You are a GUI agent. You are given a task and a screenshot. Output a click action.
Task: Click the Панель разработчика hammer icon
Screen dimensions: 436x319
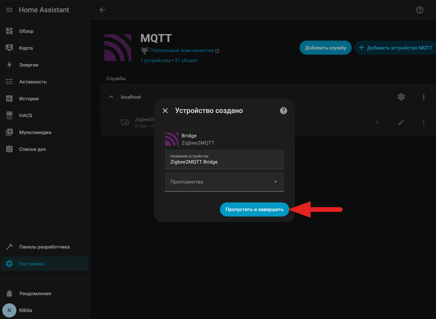pyautogui.click(x=9, y=247)
